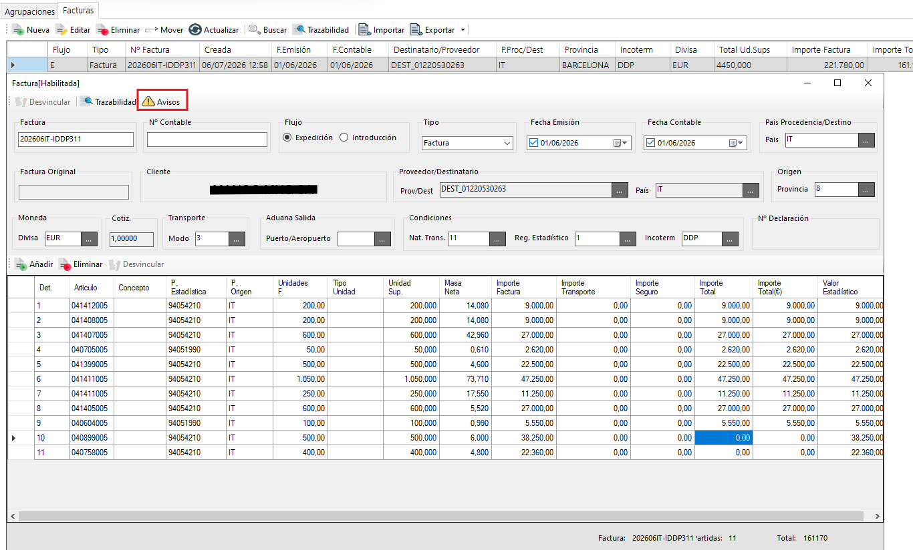Select the Expedición flow radio button
This screenshot has width=913, height=550.
[x=287, y=137]
